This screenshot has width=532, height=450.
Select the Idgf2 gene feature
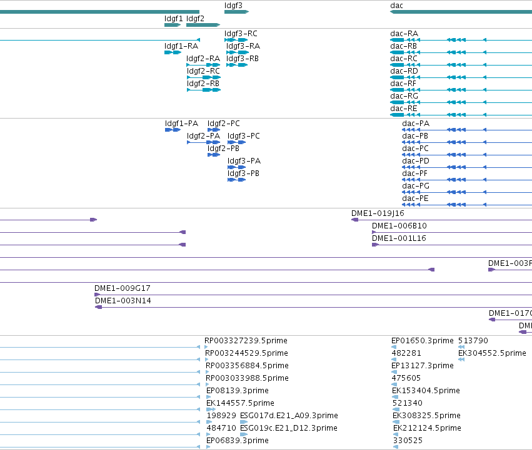(203, 25)
